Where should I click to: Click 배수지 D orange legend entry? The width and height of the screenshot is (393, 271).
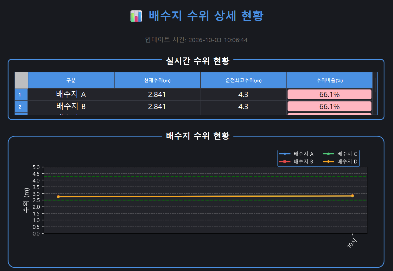[x=340, y=162]
